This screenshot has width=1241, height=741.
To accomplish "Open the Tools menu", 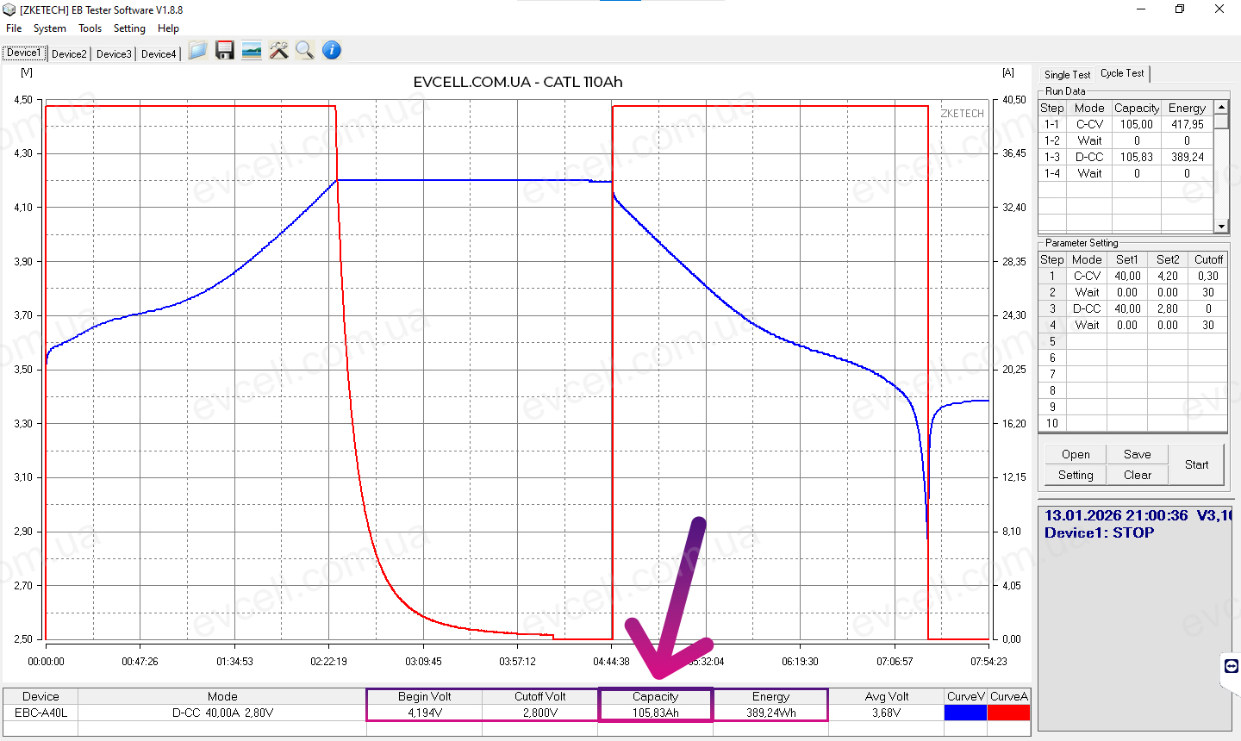I will [x=90, y=28].
